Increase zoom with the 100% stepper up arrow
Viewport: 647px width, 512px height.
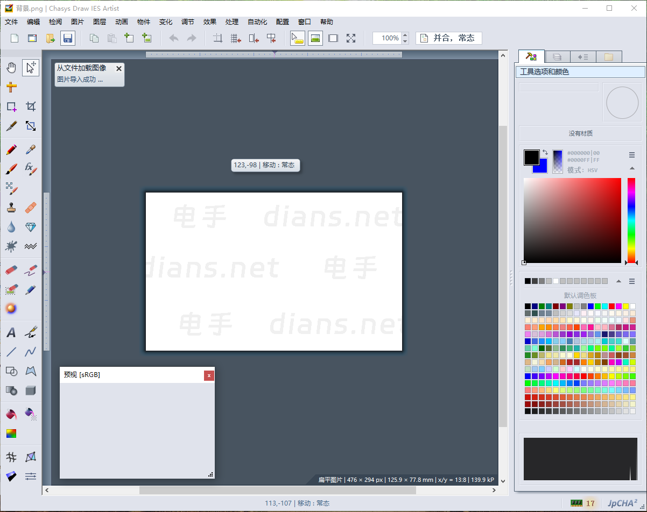pos(405,35)
